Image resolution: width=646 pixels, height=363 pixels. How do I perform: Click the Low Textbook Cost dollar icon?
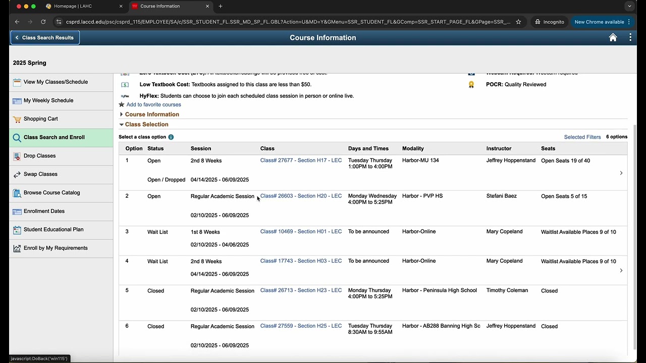point(125,85)
